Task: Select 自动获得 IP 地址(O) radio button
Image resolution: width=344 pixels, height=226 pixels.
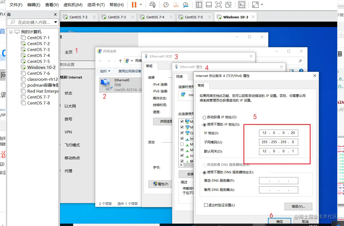Action: (x=205, y=117)
